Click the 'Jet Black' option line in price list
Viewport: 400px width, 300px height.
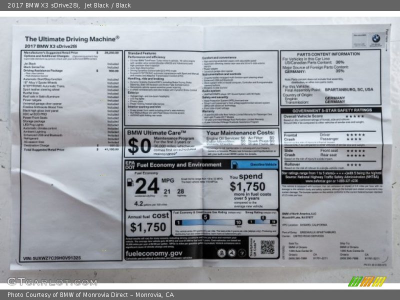[71, 64]
